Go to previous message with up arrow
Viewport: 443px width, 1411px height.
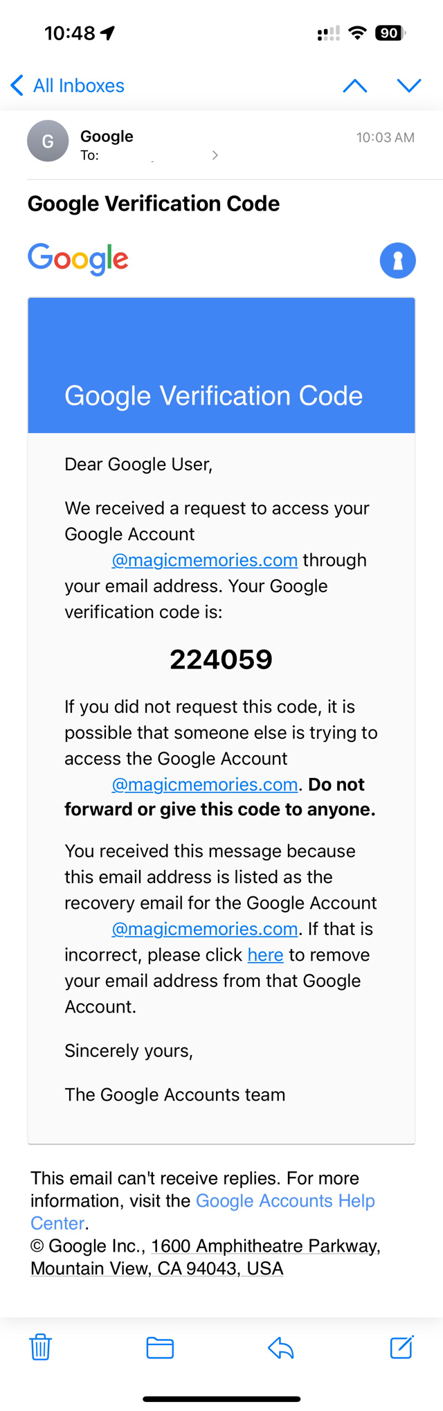[x=355, y=85]
